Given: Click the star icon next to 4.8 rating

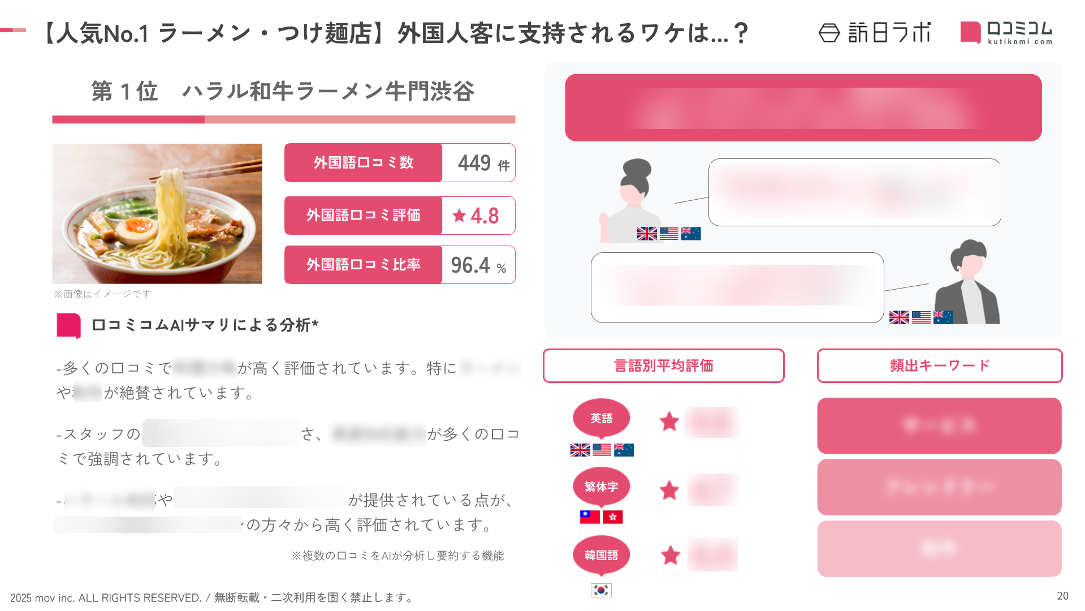Looking at the screenshot, I should tap(459, 216).
